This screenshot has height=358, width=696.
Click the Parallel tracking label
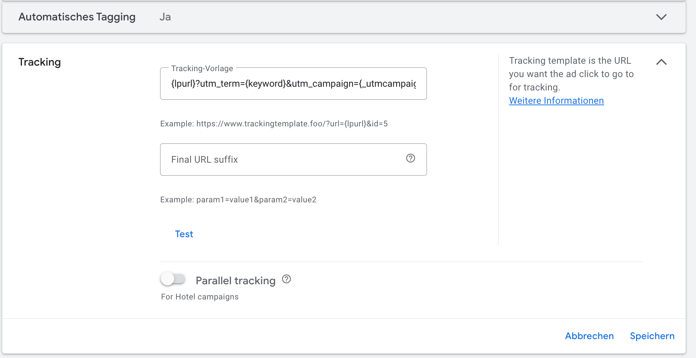(236, 281)
